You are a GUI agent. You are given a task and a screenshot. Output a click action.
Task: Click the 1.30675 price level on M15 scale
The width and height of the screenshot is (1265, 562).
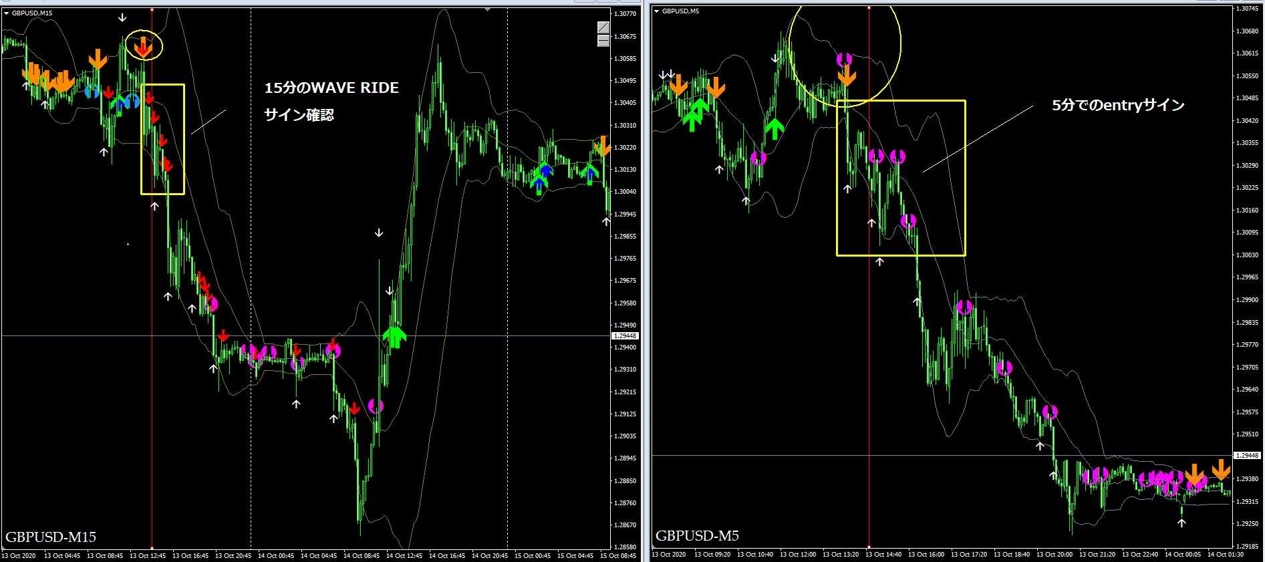tap(625, 37)
